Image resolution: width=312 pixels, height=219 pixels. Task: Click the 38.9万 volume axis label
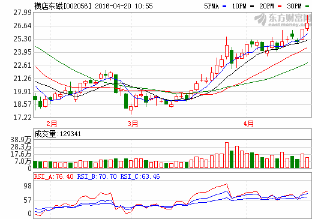21,140
